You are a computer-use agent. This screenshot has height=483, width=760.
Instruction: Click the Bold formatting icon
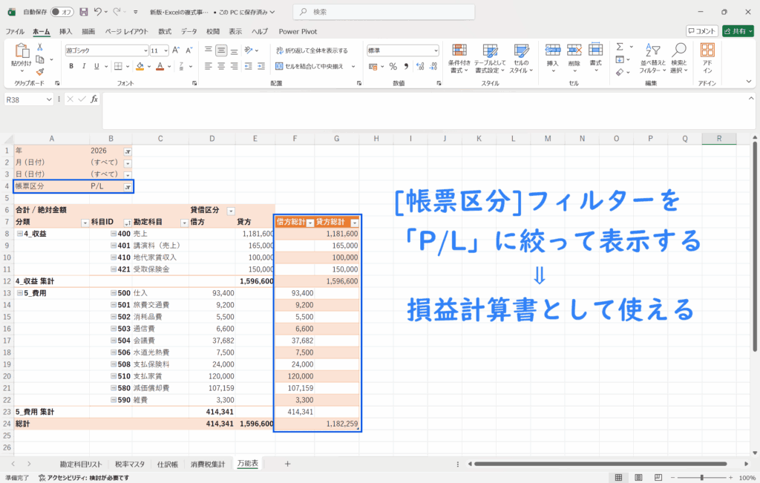[x=72, y=66]
